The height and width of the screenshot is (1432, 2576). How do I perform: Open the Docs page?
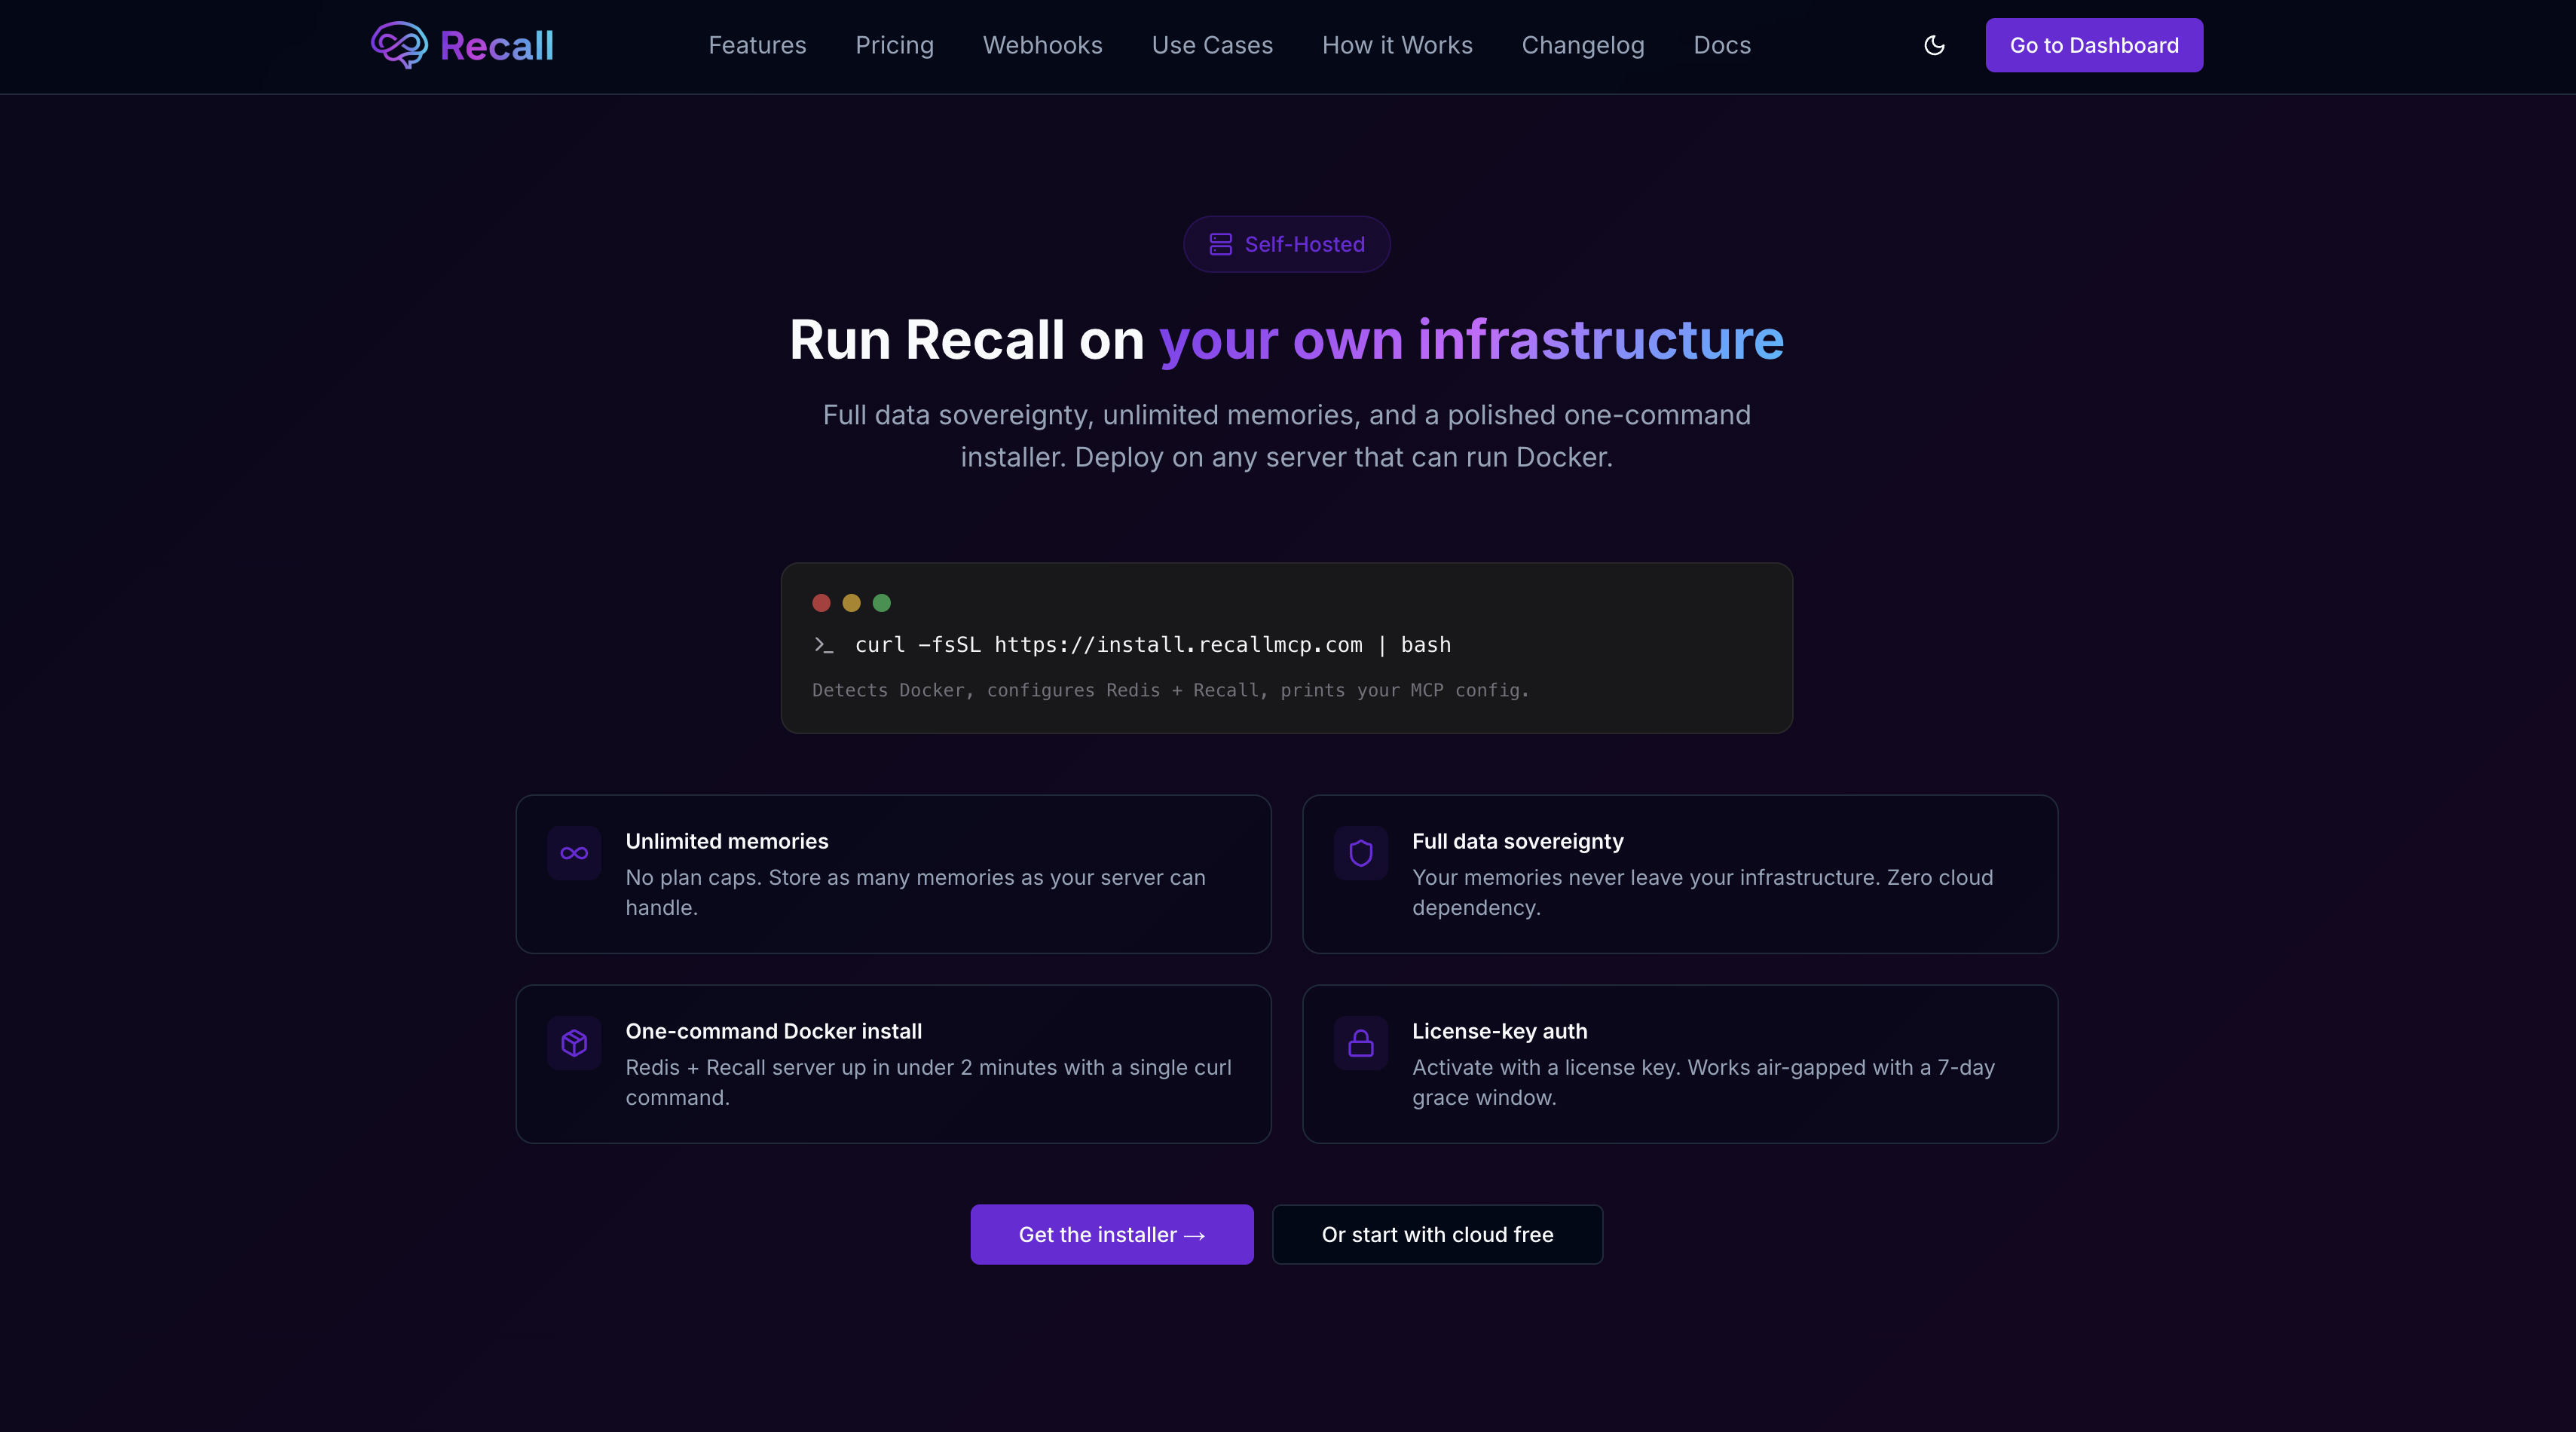coord(1721,45)
